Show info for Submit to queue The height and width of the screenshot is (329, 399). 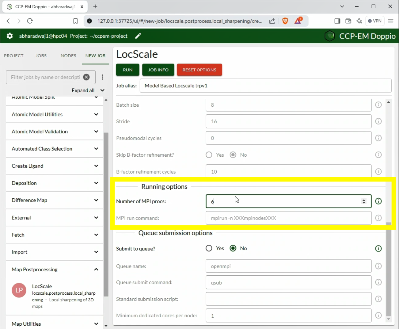click(x=378, y=248)
